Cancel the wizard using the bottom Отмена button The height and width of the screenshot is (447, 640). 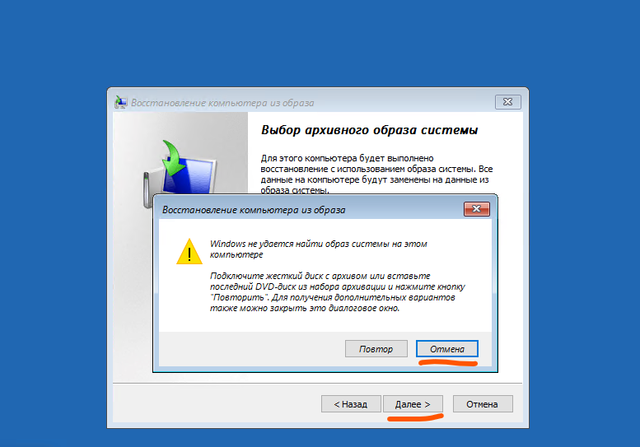(x=483, y=403)
